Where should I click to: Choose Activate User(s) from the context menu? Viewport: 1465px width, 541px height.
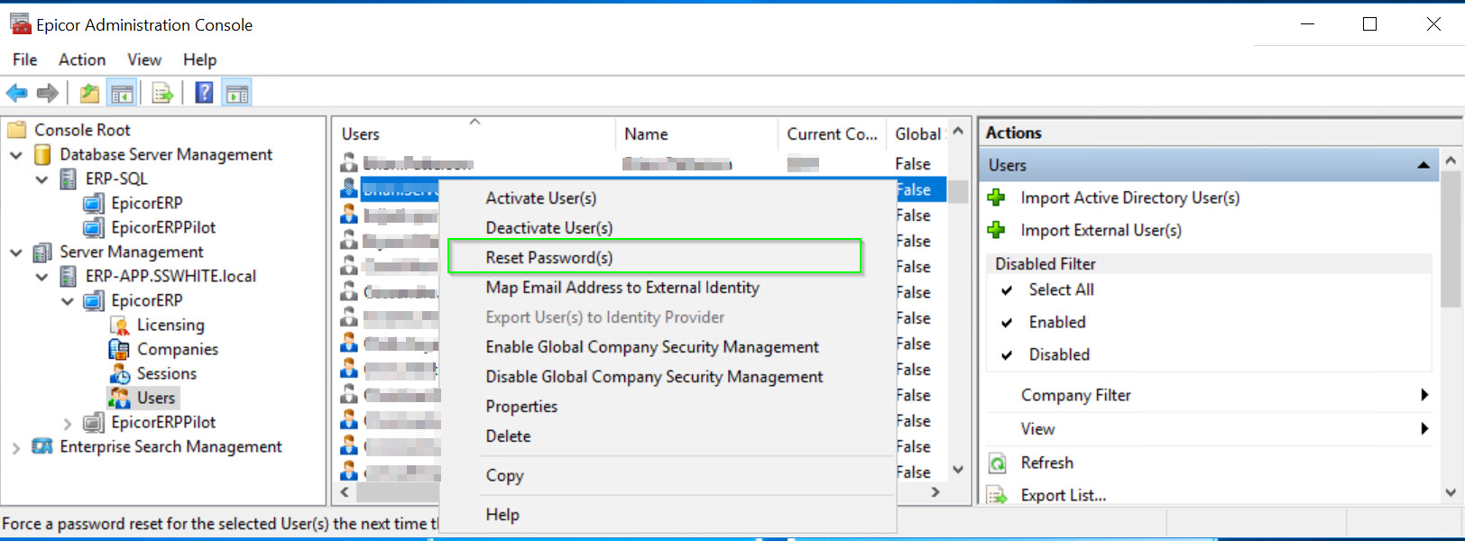click(x=541, y=198)
